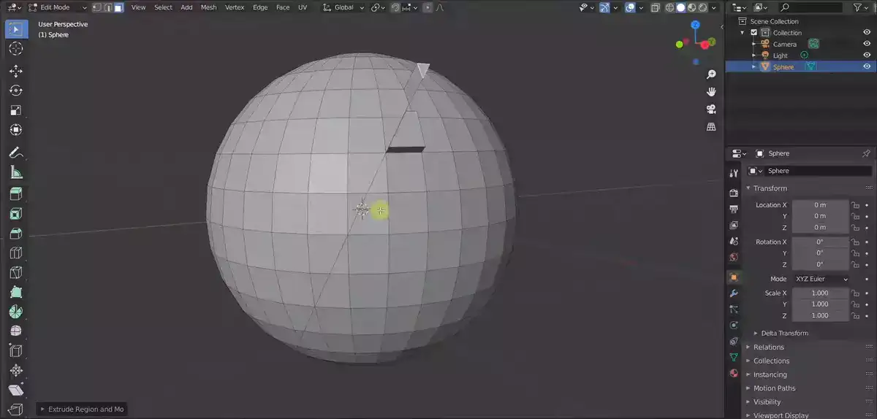Activate the Rotate tool
Viewport: 877px width, 419px height.
click(x=15, y=91)
